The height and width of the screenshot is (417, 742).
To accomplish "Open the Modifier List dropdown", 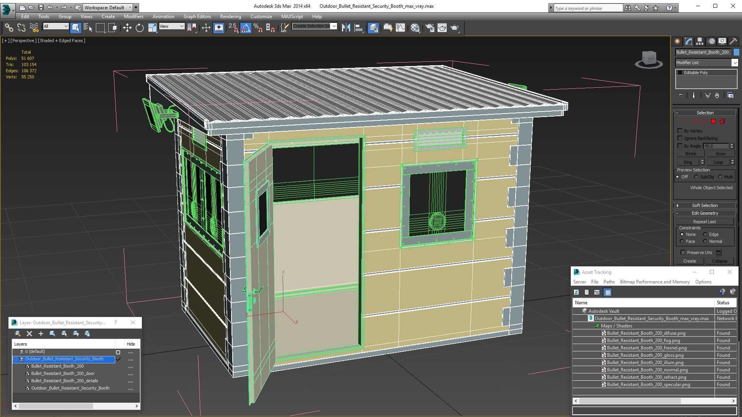I will pyautogui.click(x=735, y=63).
